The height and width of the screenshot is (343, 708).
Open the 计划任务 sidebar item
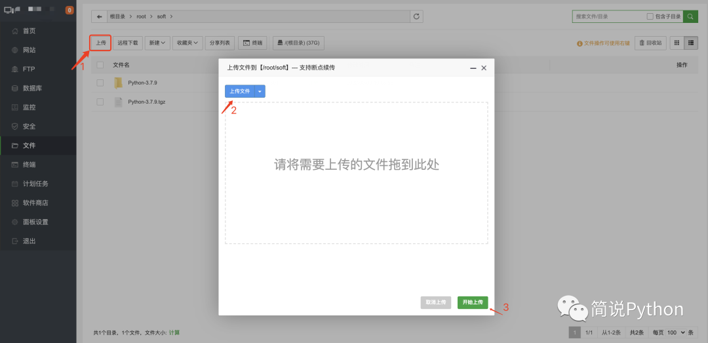[38, 184]
